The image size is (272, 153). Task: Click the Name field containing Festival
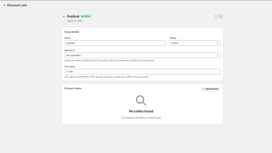tap(115, 43)
